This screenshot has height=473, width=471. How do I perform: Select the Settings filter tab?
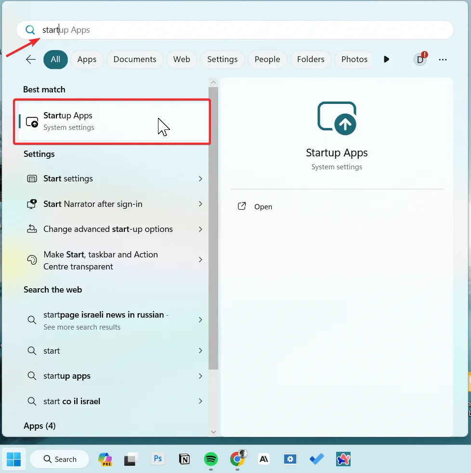(222, 60)
